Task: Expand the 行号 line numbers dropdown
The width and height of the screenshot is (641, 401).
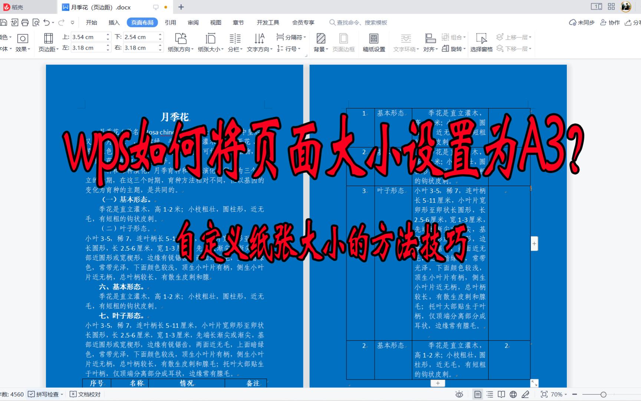Action: [x=291, y=49]
